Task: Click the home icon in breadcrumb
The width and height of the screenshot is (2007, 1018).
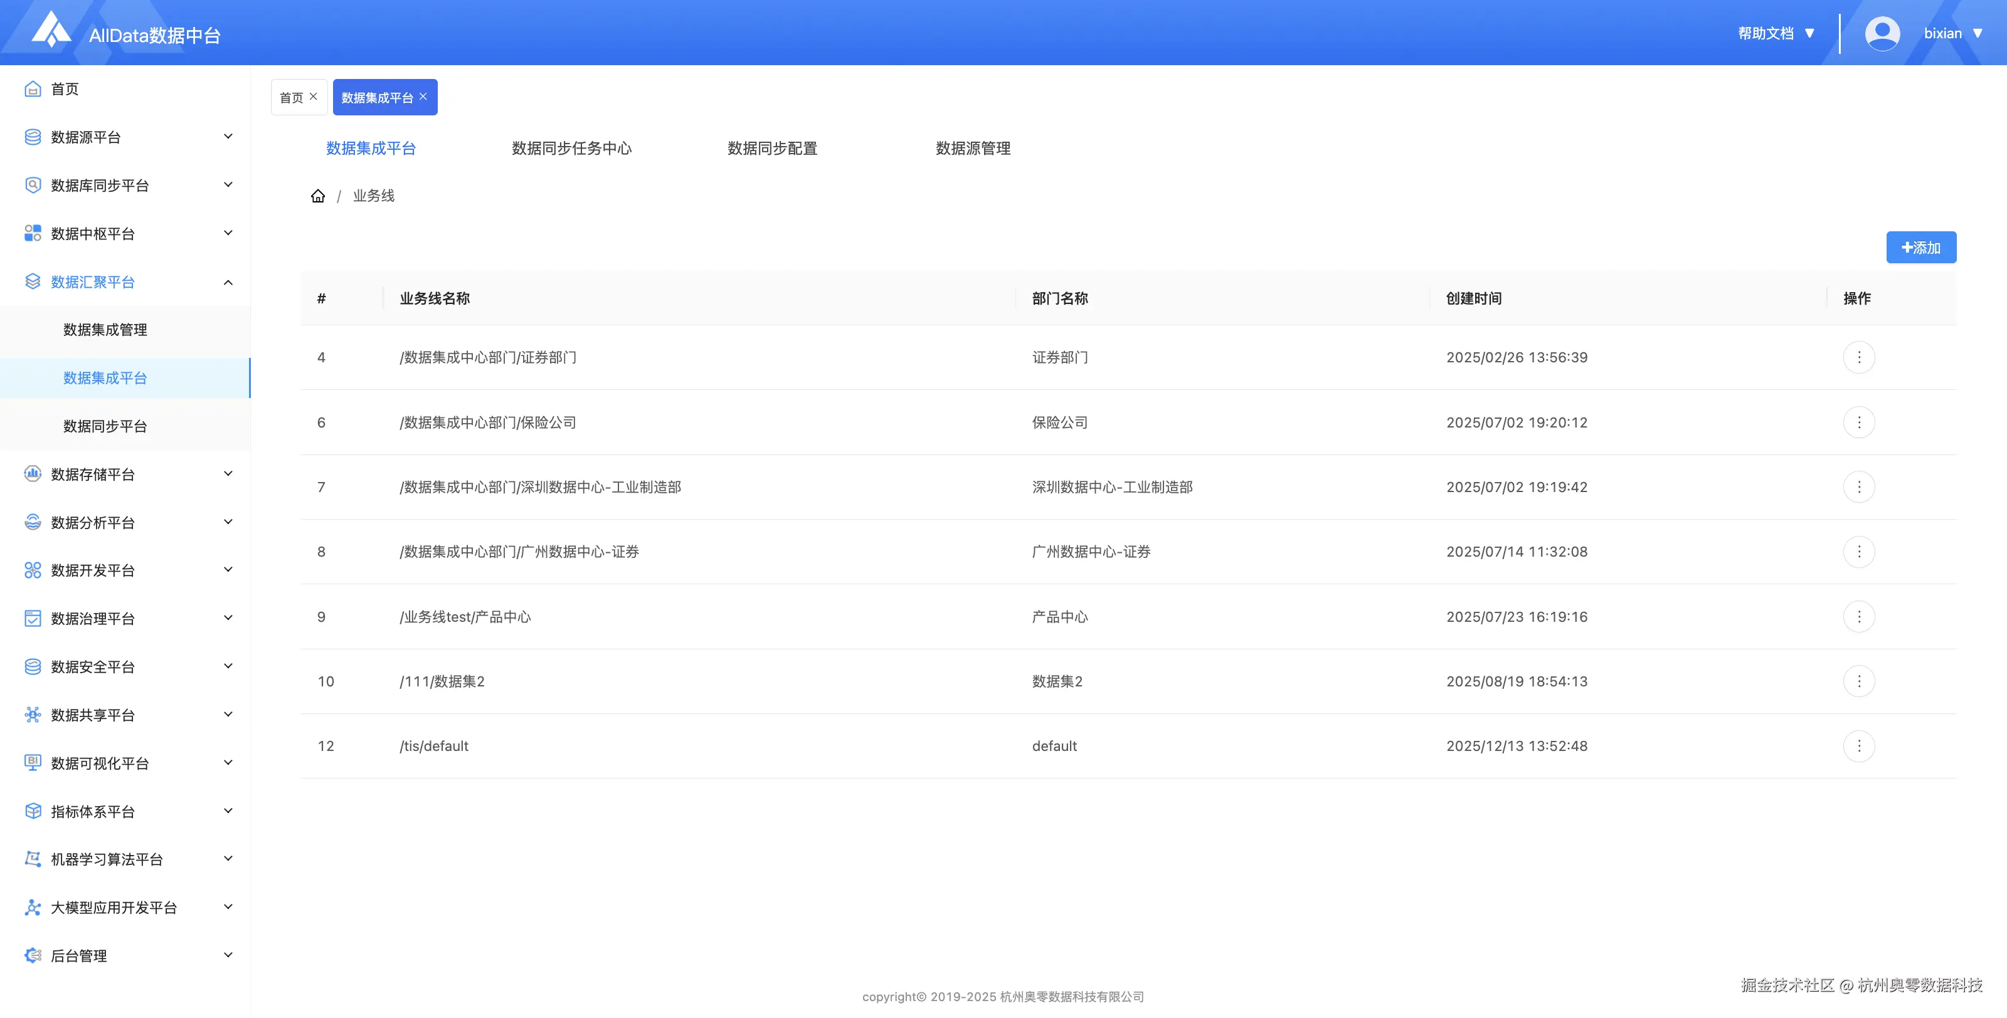Action: 318,196
